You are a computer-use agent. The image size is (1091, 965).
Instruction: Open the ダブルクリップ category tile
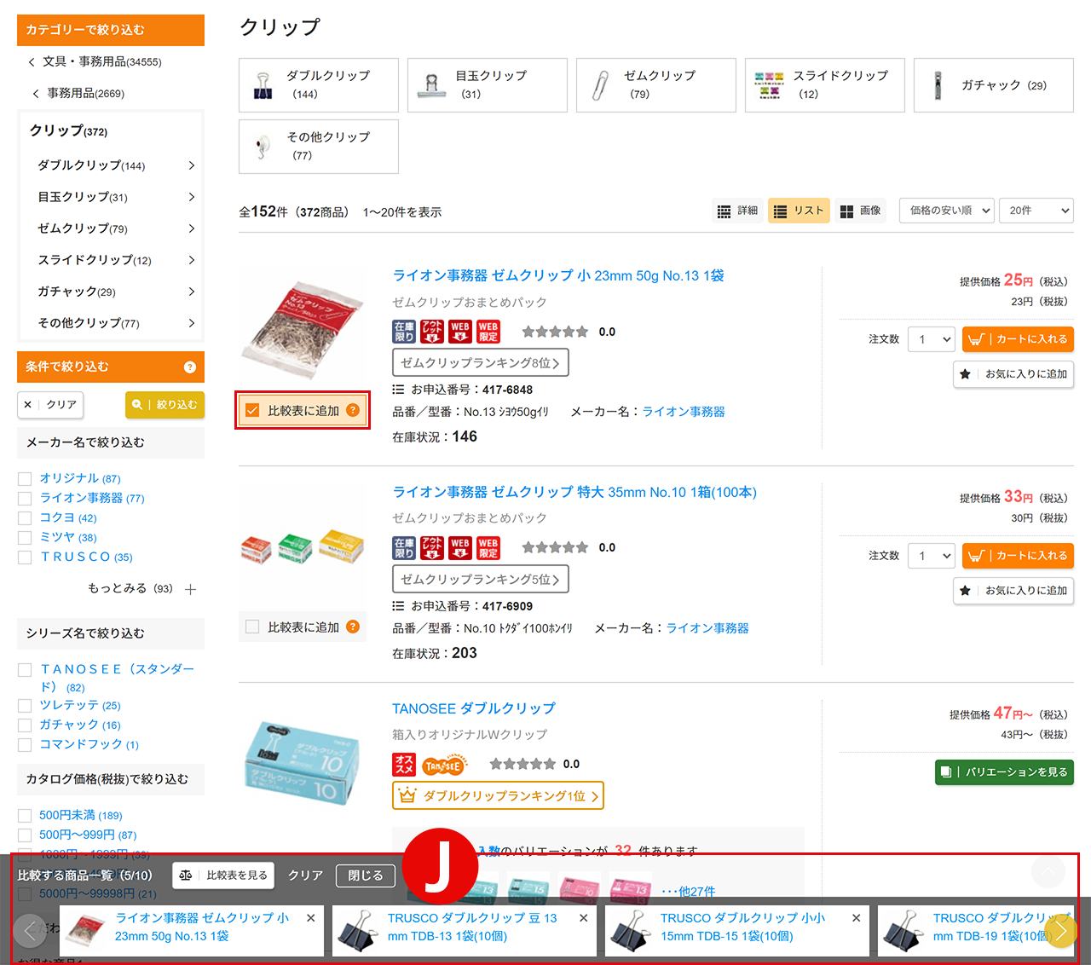[x=319, y=85]
